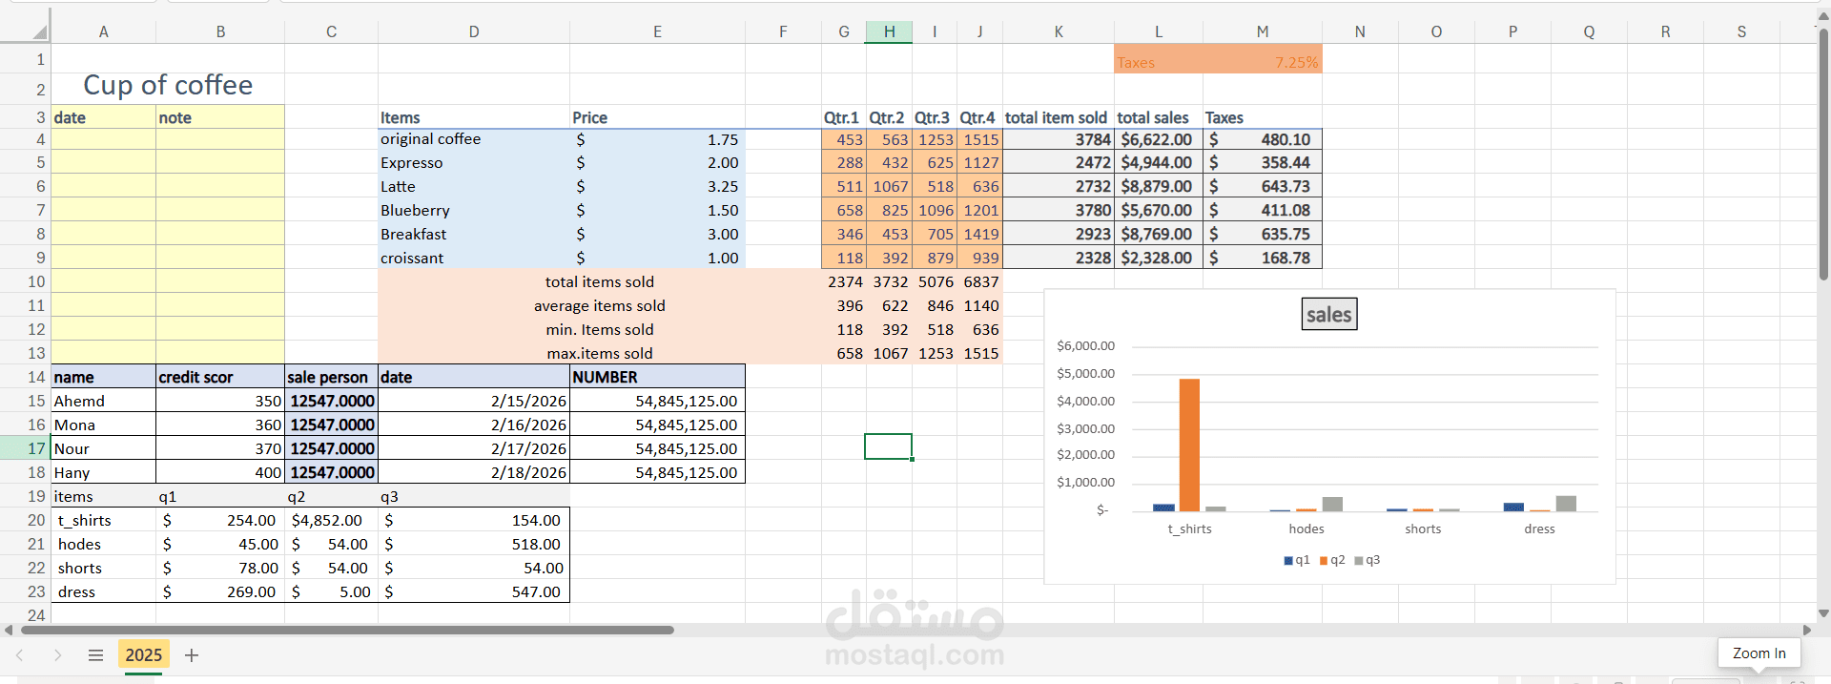The width and height of the screenshot is (1831, 684).
Task: Select Nour's 12547.0000 cell
Action: (331, 448)
